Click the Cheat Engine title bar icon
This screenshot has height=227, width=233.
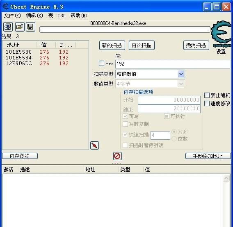point(6,7)
